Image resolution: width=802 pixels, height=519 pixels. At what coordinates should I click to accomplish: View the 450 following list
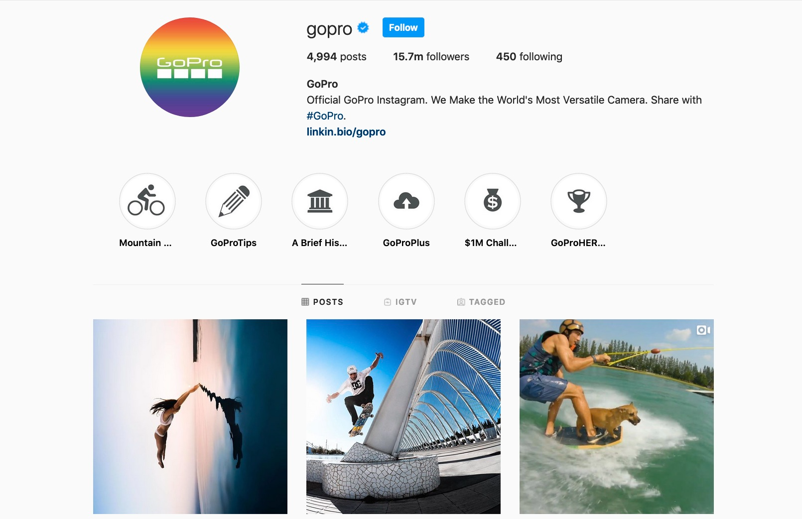(x=529, y=57)
